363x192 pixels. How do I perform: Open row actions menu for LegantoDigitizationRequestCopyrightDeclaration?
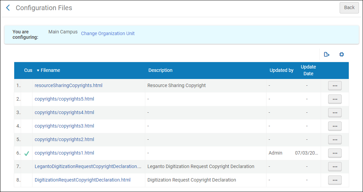pos(335,167)
